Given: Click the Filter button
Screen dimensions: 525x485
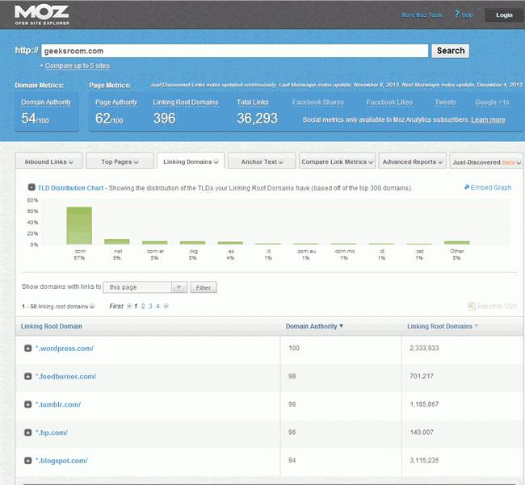Looking at the screenshot, I should (204, 287).
